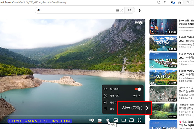Open the NORWAY 4K video thumbnail
194x129 pixels.
[x=163, y=43]
